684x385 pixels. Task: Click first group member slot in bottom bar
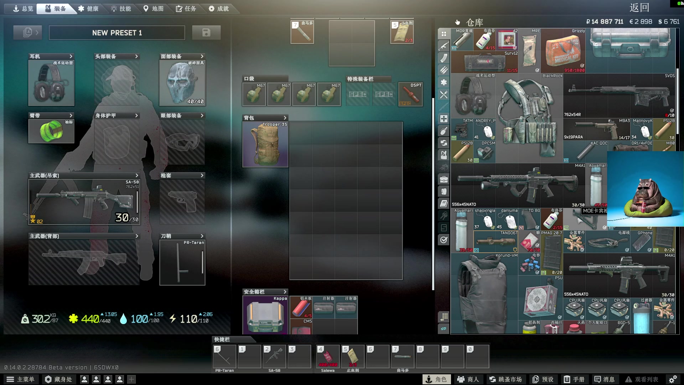[x=84, y=379]
